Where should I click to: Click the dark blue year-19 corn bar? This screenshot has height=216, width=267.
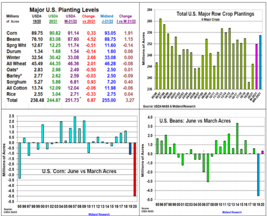(130, 149)
